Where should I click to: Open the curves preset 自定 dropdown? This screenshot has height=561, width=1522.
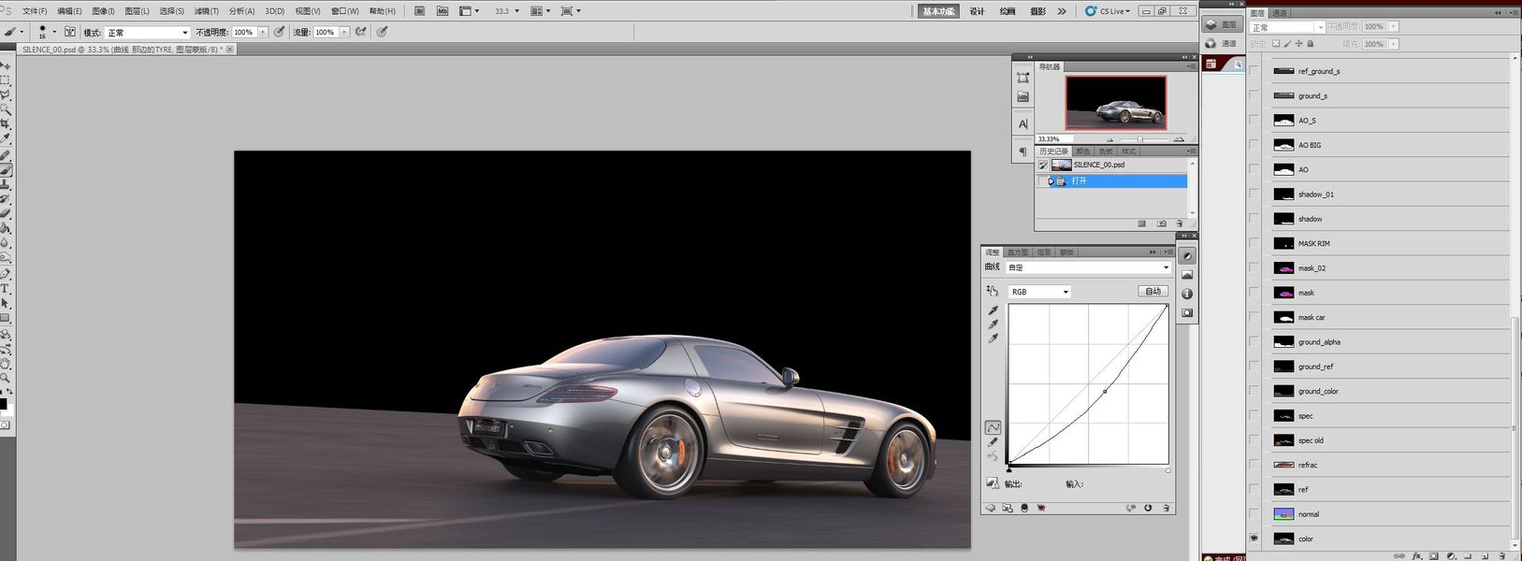click(x=1088, y=267)
